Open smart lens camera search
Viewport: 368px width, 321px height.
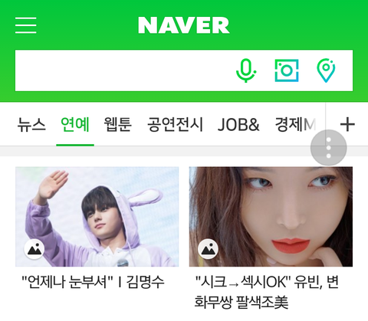(287, 70)
